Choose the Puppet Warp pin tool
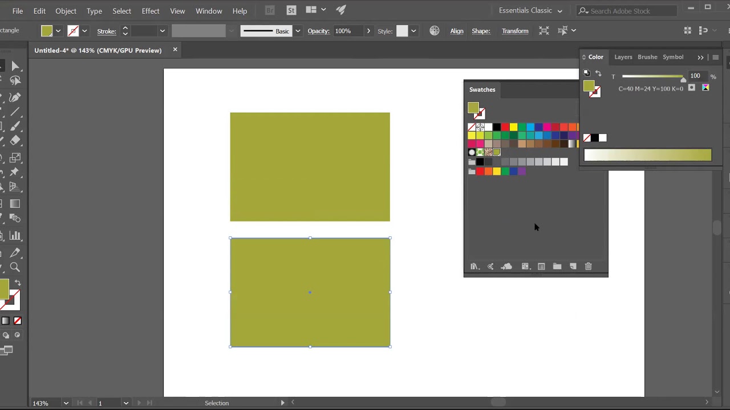730x410 pixels. point(15,172)
